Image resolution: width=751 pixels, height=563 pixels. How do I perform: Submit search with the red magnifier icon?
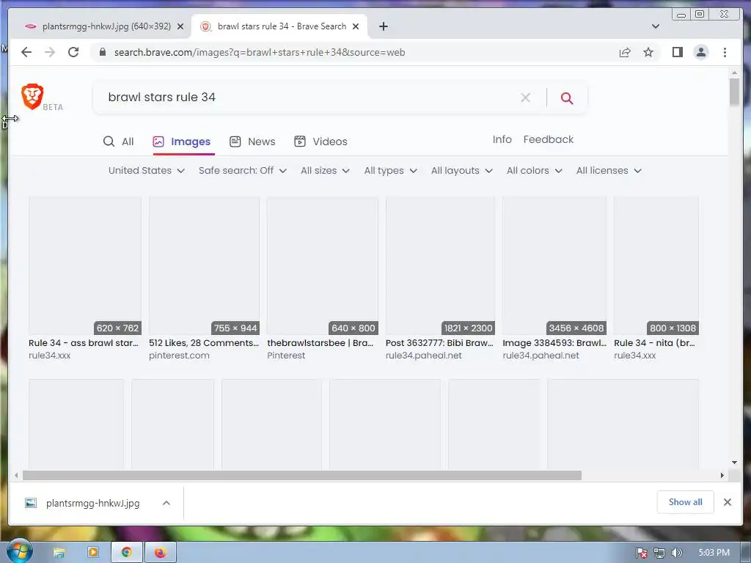click(x=567, y=98)
